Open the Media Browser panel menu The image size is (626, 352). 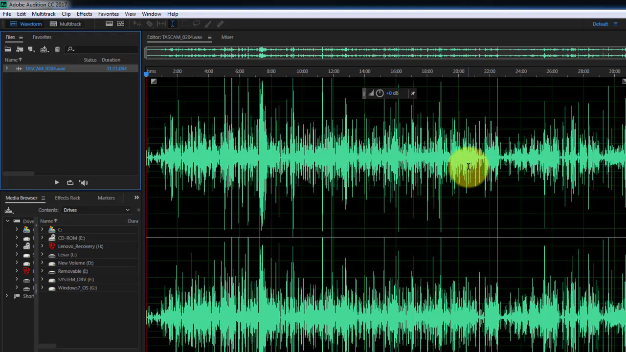43,198
